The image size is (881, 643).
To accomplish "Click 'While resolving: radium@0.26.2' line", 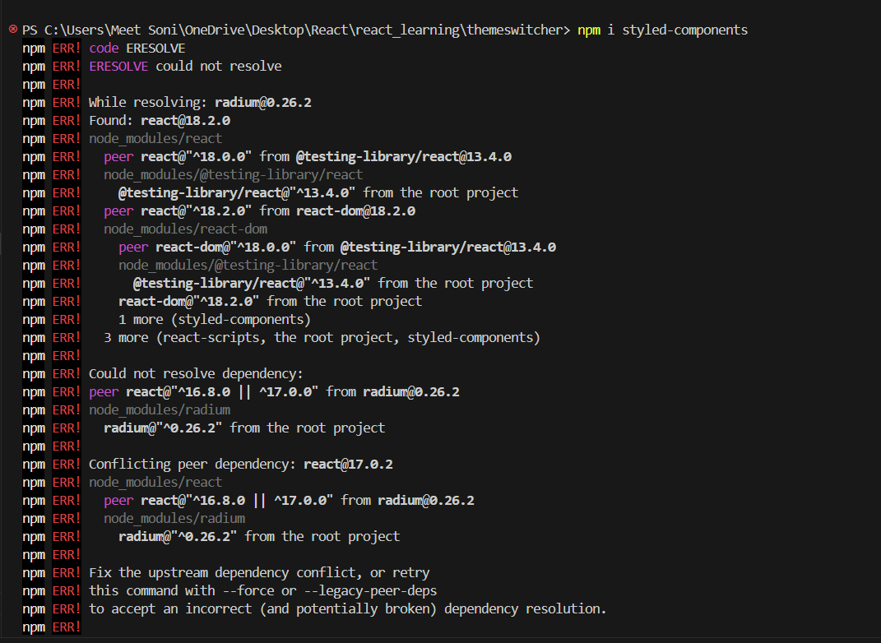I will 200,102.
